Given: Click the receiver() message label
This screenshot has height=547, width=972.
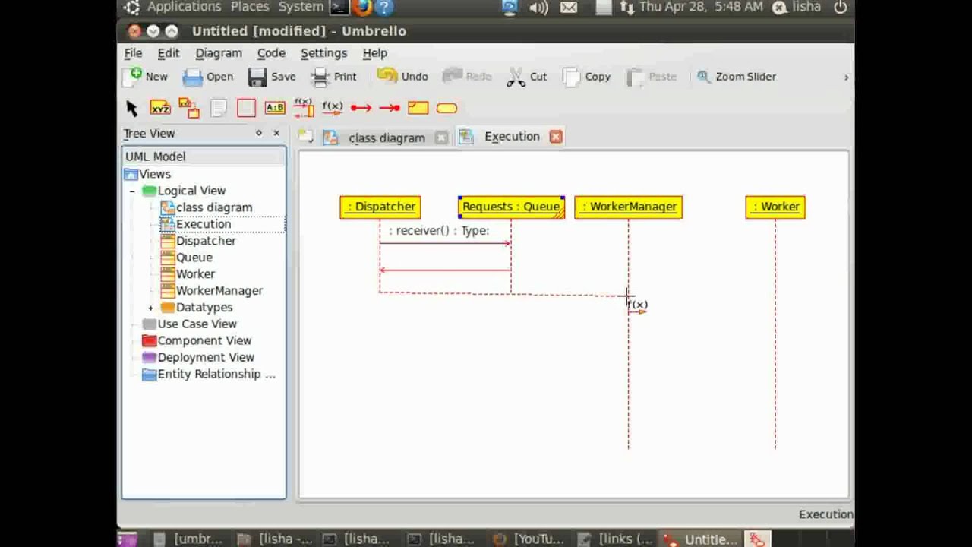Looking at the screenshot, I should coord(439,230).
